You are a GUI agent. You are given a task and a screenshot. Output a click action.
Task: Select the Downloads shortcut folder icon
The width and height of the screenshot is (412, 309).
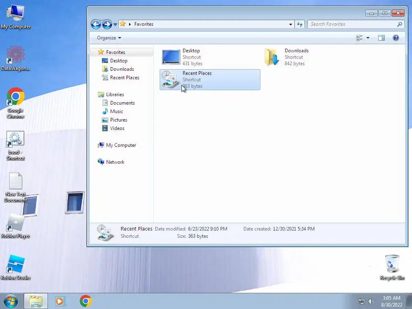pos(272,57)
